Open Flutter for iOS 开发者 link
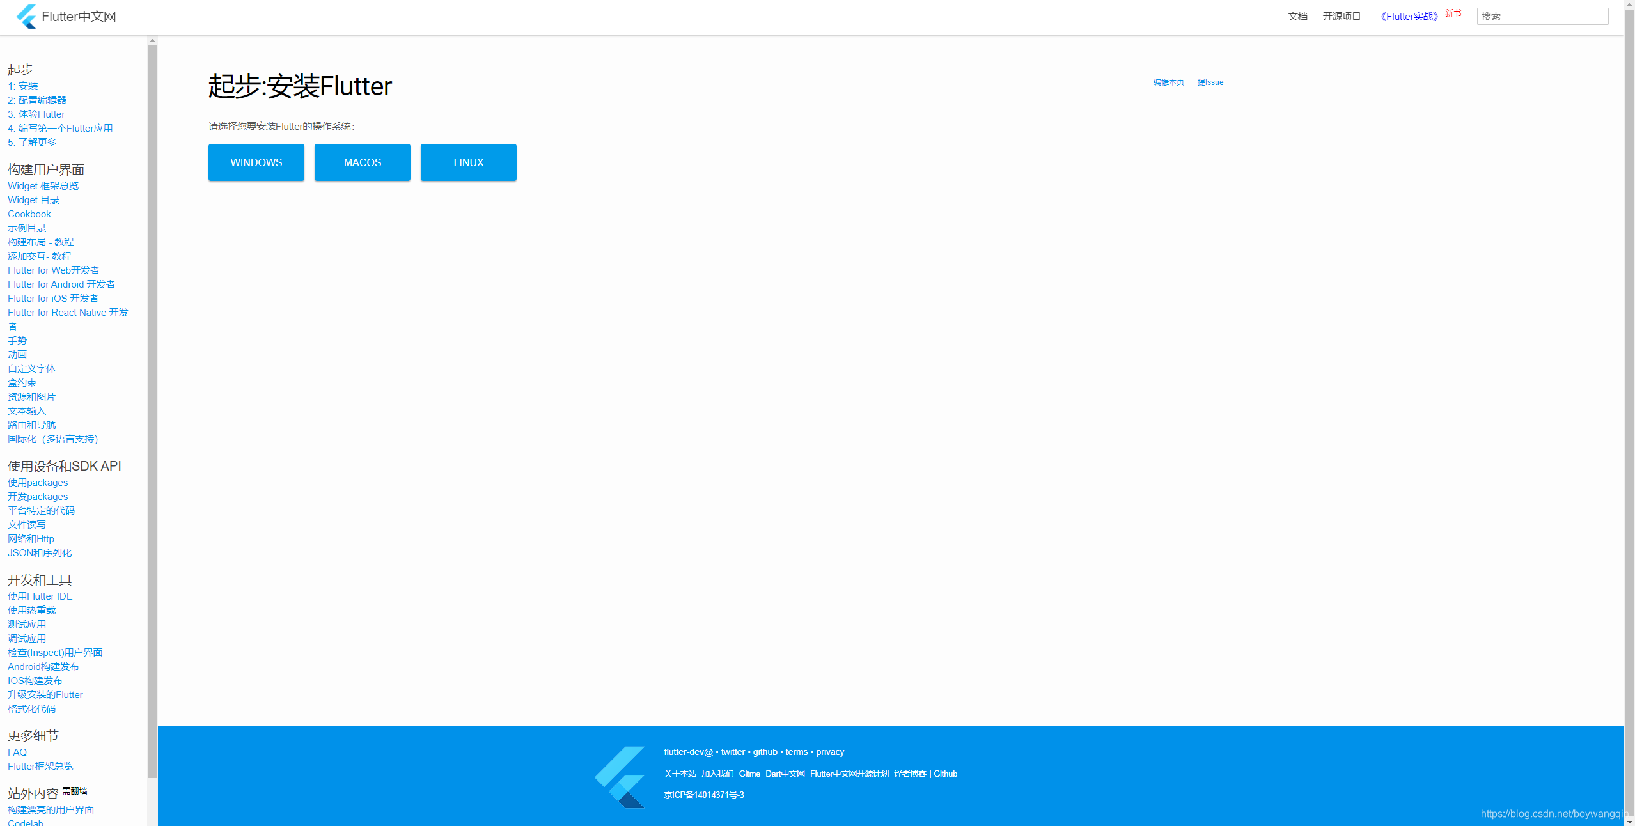The image size is (1635, 826). (x=53, y=299)
